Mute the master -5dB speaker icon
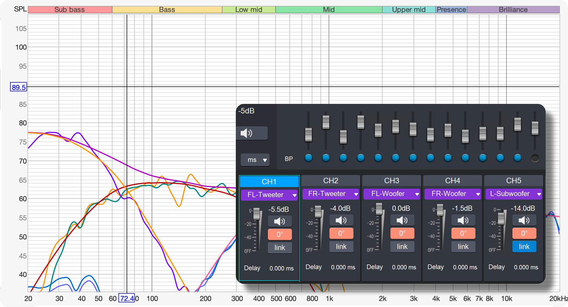 pos(252,133)
